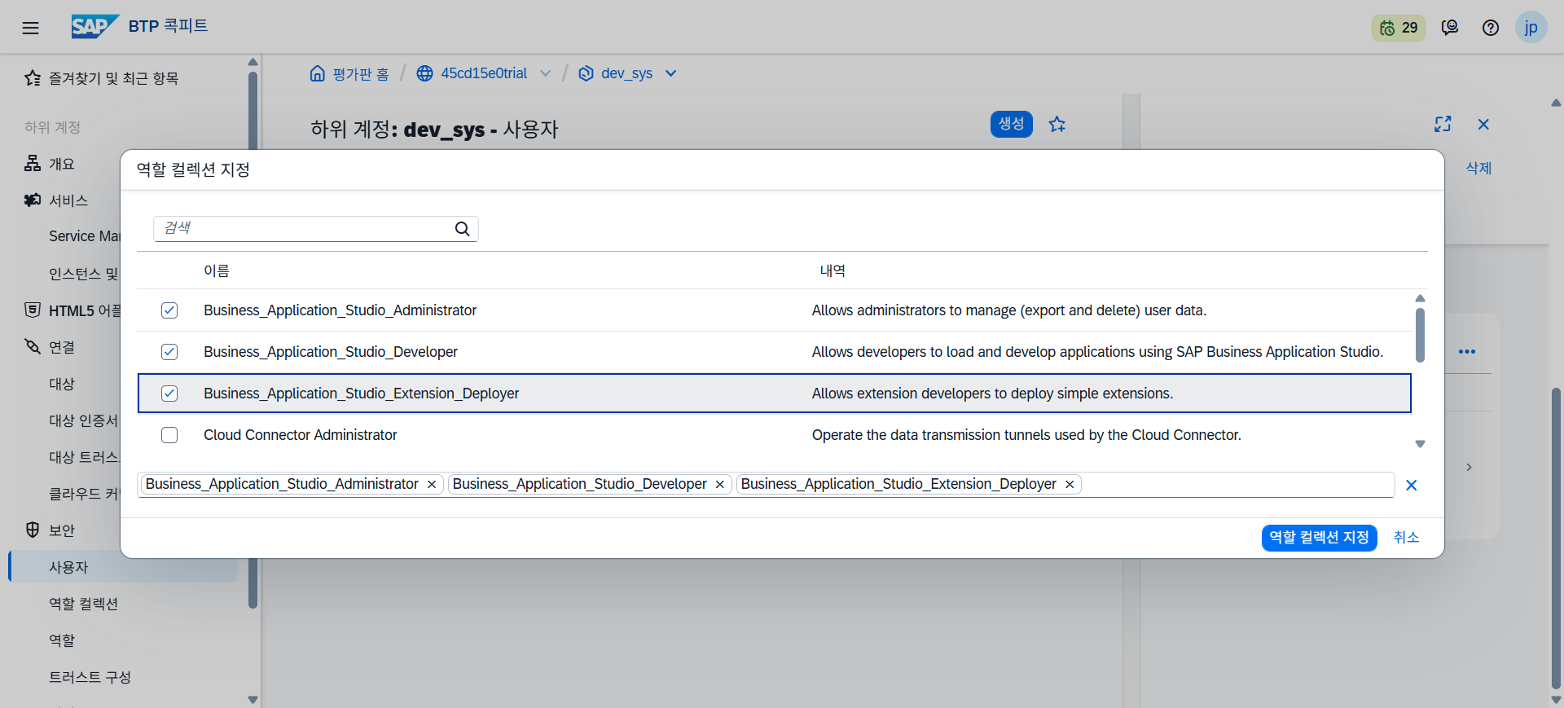Focus the 검색 search input field
Viewport: 1564px width, 708px height.
316,229
